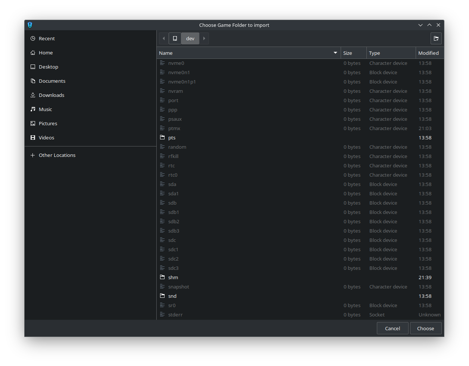Screen dimensions: 469x366
Task: Select the shm folder
Action: coord(173,277)
